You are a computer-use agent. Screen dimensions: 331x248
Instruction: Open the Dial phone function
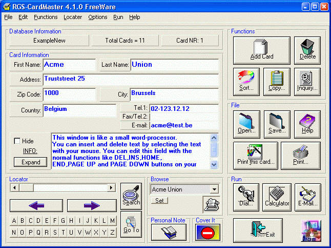[246, 197]
